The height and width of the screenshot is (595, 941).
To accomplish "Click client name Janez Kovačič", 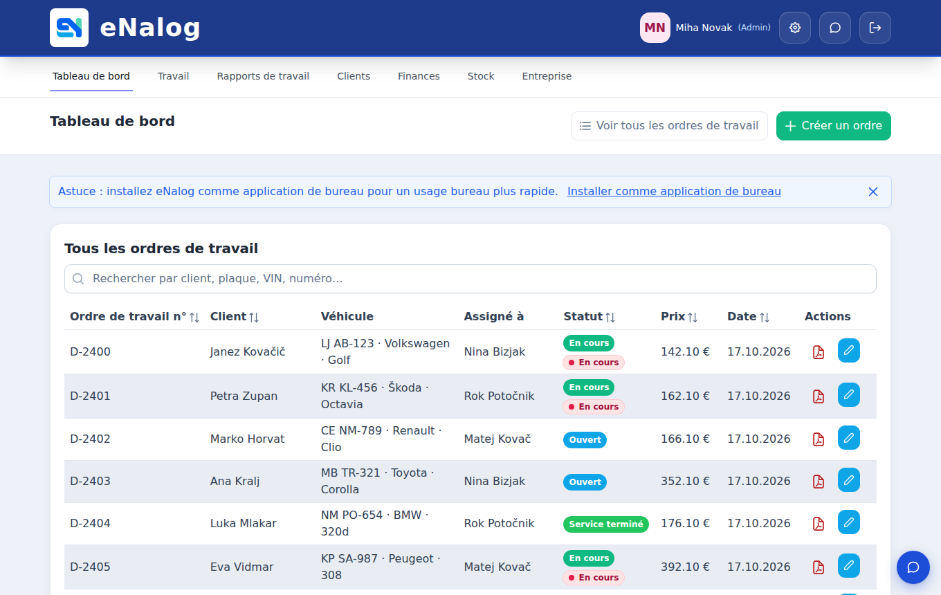I will (x=248, y=352).
